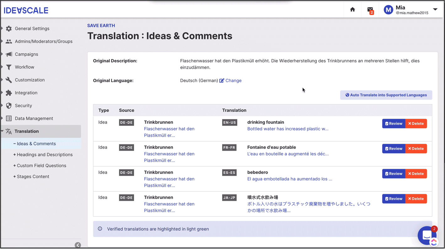445x249 pixels.
Task: Delete the EN-US translation
Action: tap(416, 123)
